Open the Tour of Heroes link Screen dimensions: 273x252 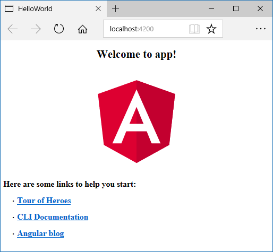[44, 201]
